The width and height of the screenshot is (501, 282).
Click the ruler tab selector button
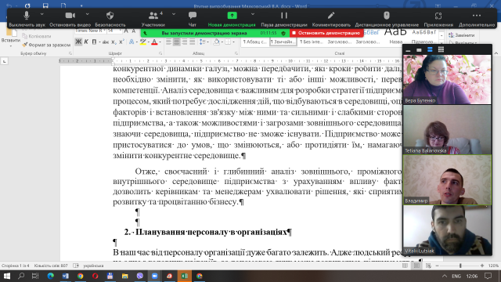pos(5,61)
